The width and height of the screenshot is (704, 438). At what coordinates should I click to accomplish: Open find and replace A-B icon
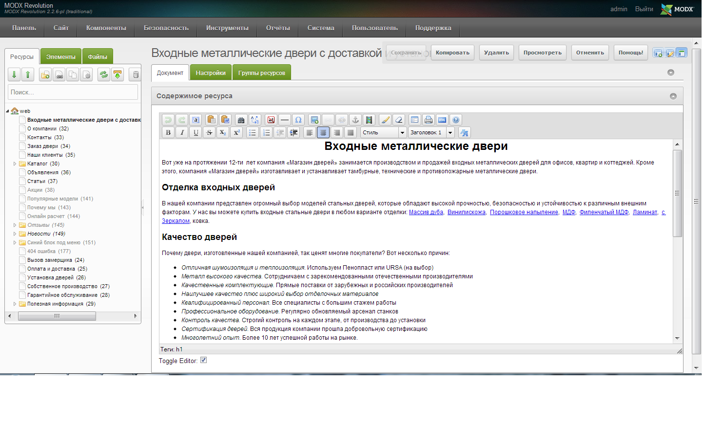pyautogui.click(x=254, y=120)
